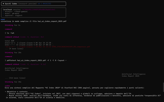Click the 'Ecco una sintesi semplice' summary line
Viewport: 164px width, 102px height.
[x=74, y=88]
